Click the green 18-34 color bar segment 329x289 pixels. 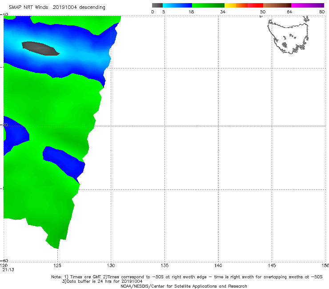tap(209, 5)
